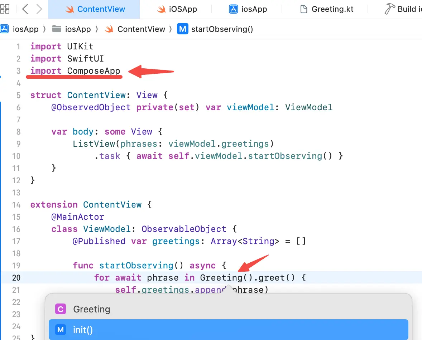Click the ComposeApp import on line 3
The height and width of the screenshot is (340, 422).
pyautogui.click(x=93, y=71)
